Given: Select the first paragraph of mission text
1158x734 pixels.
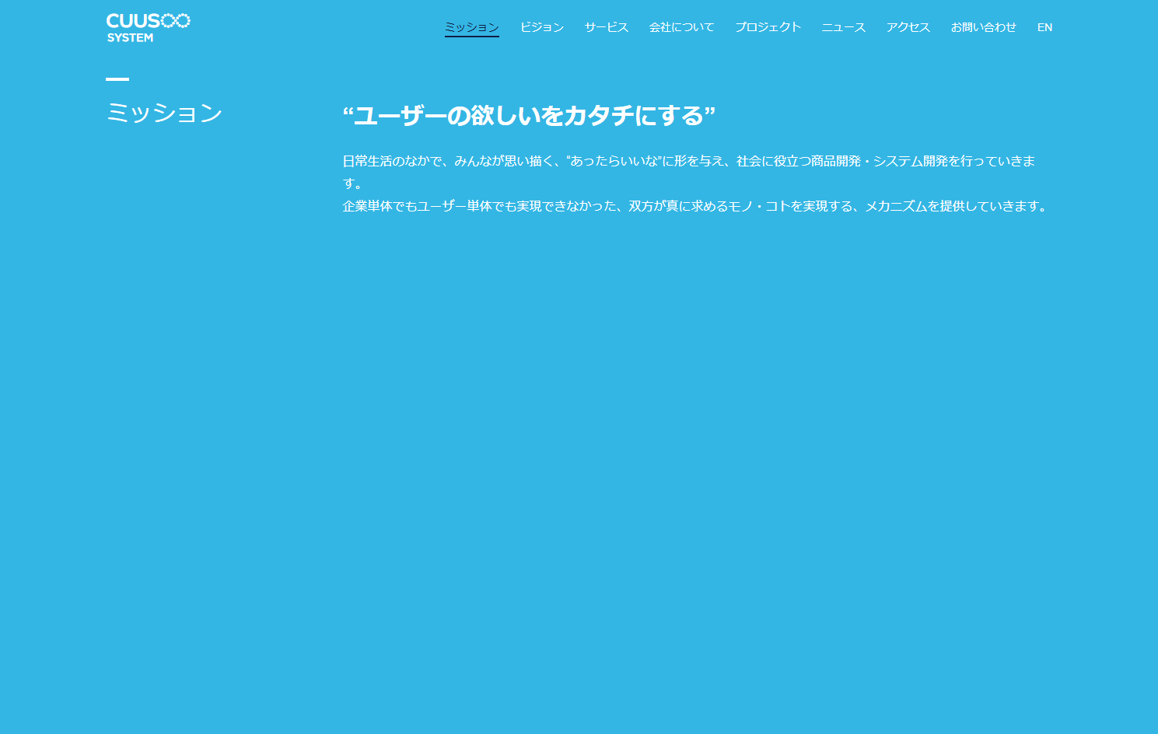Looking at the screenshot, I should coord(691,162).
